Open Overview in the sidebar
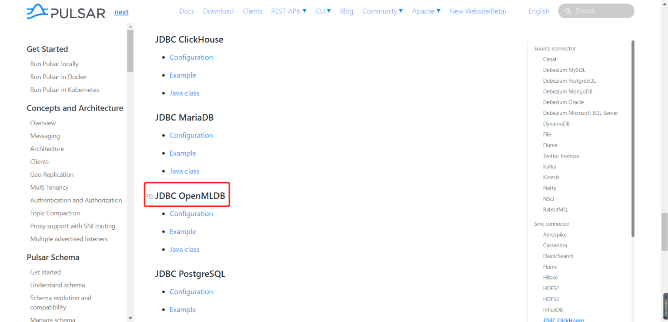668x322 pixels. coord(43,123)
